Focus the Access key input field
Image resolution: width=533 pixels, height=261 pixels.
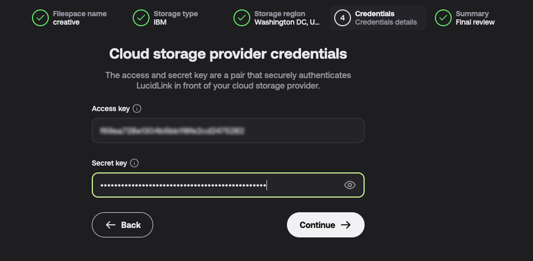[x=228, y=130]
